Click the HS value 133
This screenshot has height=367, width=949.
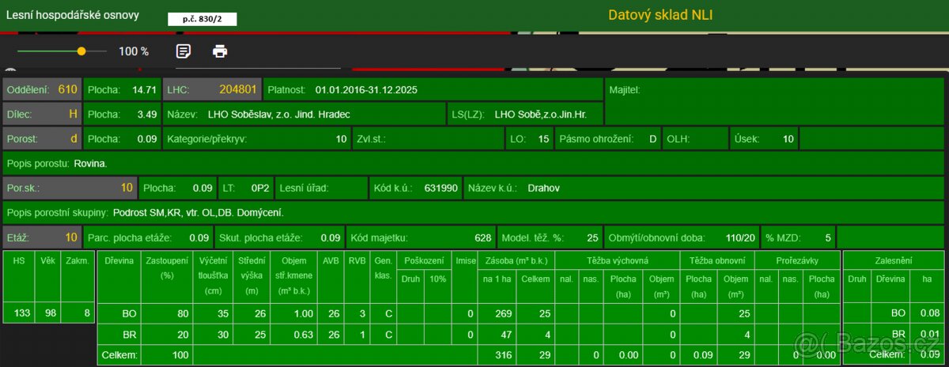pos(22,313)
